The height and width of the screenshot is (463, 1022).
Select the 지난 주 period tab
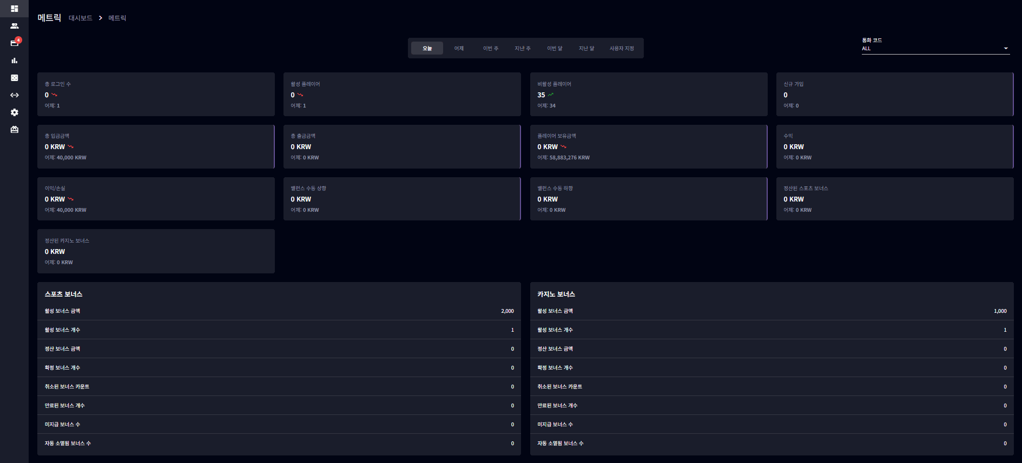click(523, 48)
